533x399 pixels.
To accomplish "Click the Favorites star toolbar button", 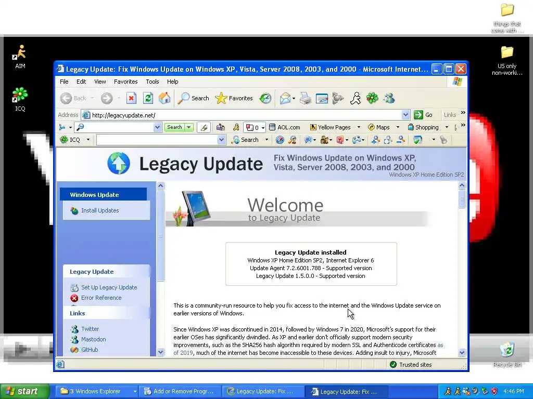I will pos(234,98).
